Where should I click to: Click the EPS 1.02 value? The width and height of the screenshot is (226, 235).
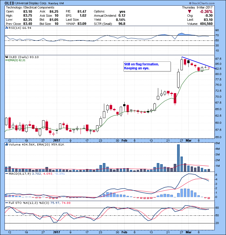[83, 16]
